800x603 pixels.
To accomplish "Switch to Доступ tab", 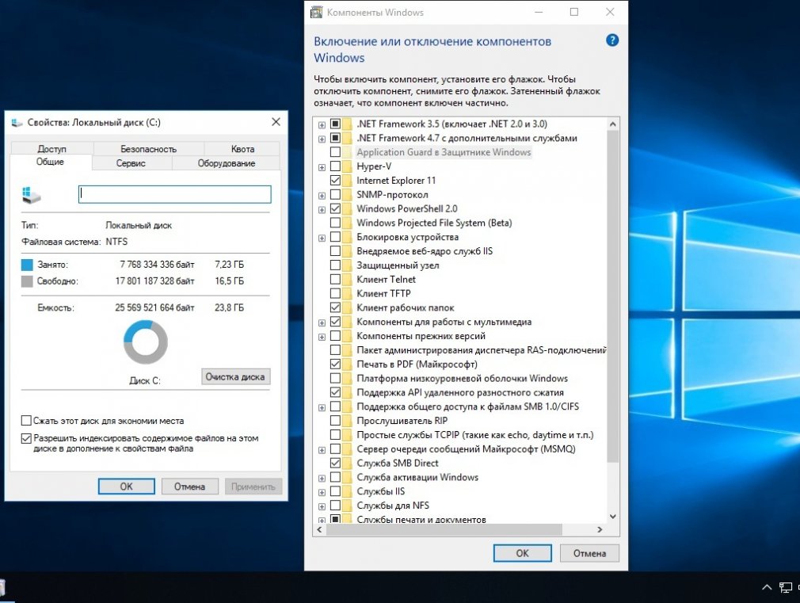I will point(52,149).
